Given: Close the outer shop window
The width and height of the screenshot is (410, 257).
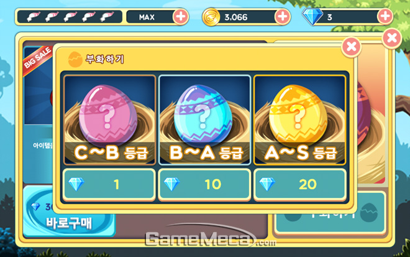Looking at the screenshot, I should (392, 38).
